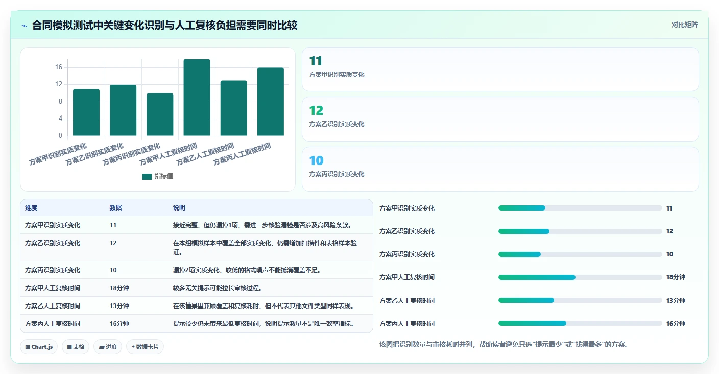This screenshot has width=719, height=374.
Task: Click the tallest bar 方案甲人工复核时间
Action: 197,98
